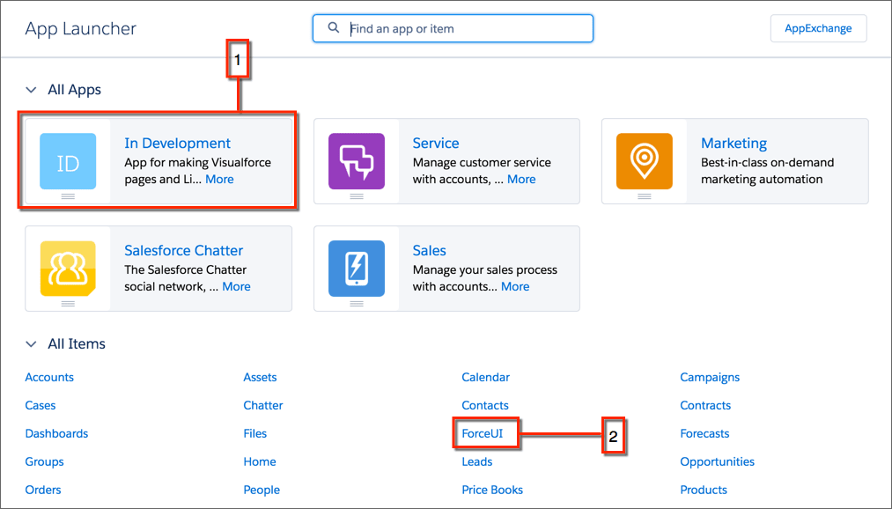Screen dimensions: 892x509
Task: Open the Calendar item
Action: [486, 377]
